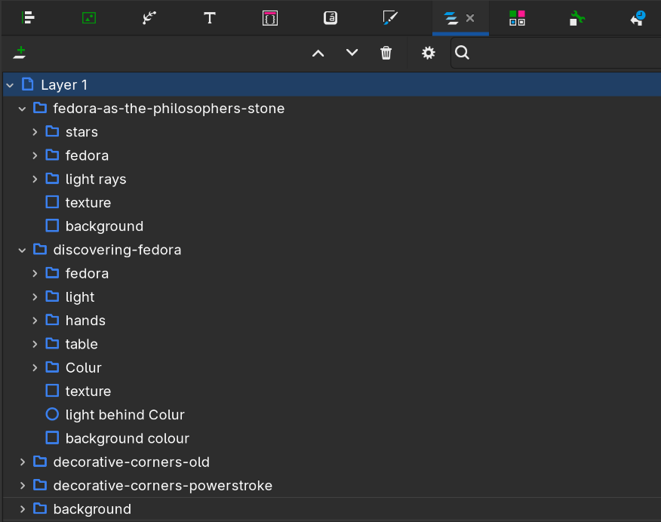Open the Align and Distribute tab
661x522 pixels.
point(28,17)
